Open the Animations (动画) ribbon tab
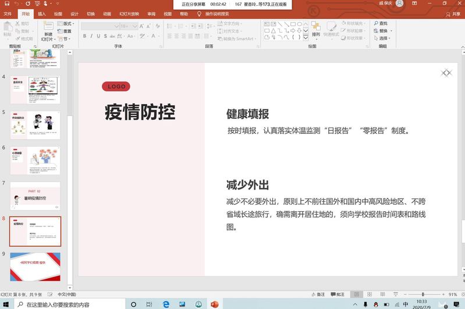Viewport: 465px width, 309px height. 107,13
